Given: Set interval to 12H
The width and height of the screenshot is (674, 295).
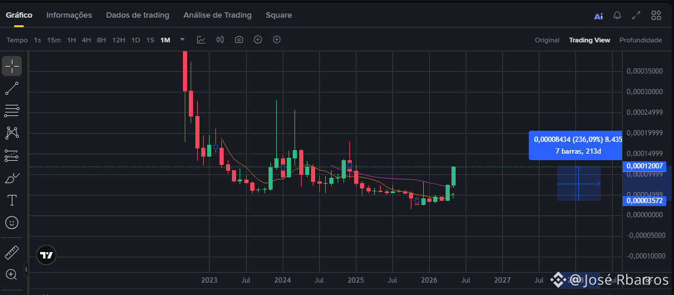Looking at the screenshot, I should [x=119, y=40].
